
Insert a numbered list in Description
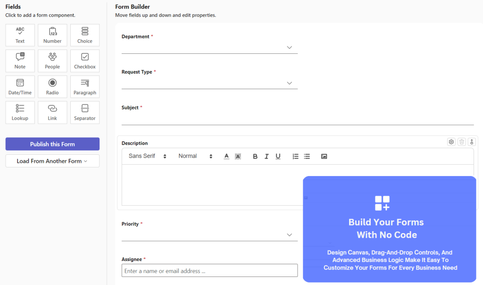295,156
